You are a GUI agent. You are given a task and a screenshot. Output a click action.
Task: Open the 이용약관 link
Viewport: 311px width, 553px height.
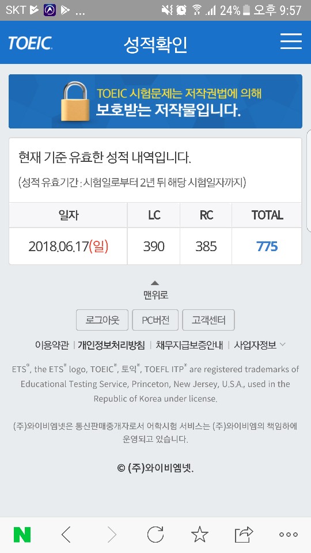coord(52,345)
